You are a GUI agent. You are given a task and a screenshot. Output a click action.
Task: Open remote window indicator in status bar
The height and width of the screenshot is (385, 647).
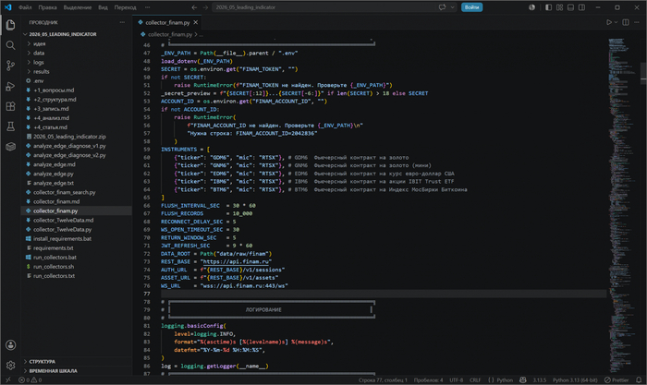coord(7,380)
